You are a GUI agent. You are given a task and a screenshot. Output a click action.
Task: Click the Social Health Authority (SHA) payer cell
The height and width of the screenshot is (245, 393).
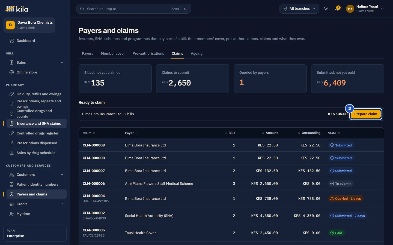149,216
